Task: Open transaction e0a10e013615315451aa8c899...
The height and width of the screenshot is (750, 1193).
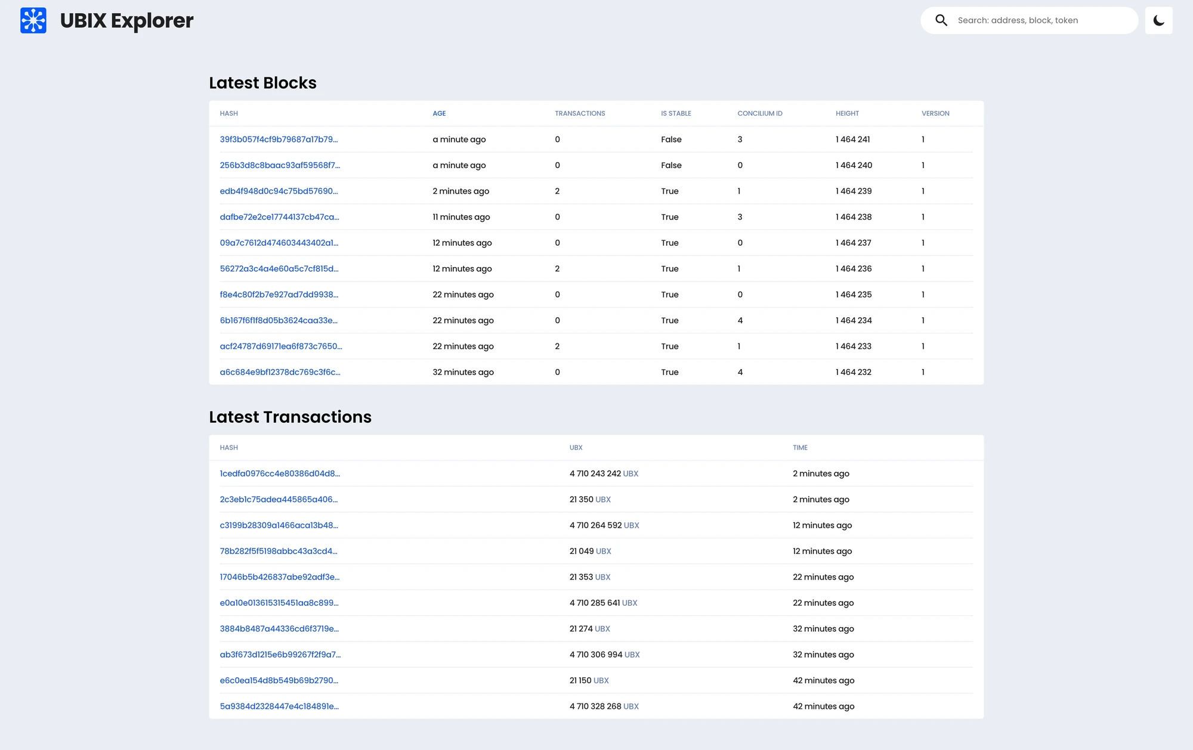Action: pyautogui.click(x=279, y=603)
